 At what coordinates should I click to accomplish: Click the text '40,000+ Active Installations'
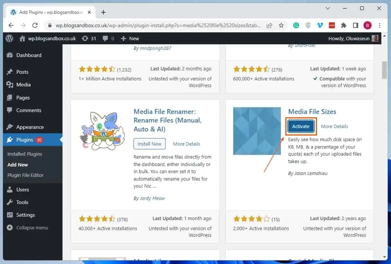(108, 228)
